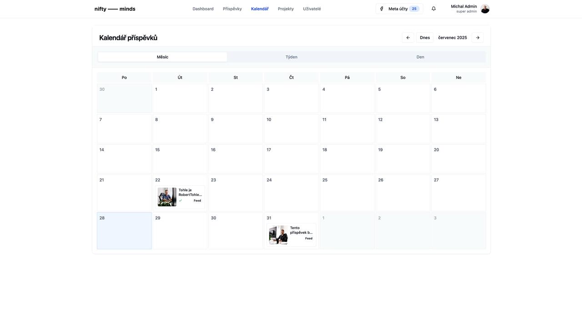
Task: Click the 'Tohle je Robert' post title
Action: (x=190, y=192)
